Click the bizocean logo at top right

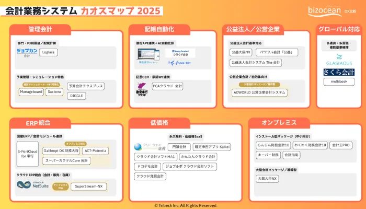click(x=325, y=11)
